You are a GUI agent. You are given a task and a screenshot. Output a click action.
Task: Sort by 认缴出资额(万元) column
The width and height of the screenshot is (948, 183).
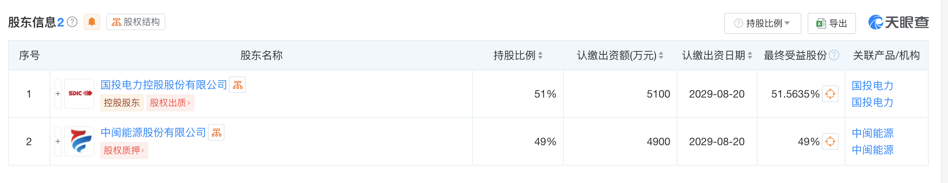[661, 56]
